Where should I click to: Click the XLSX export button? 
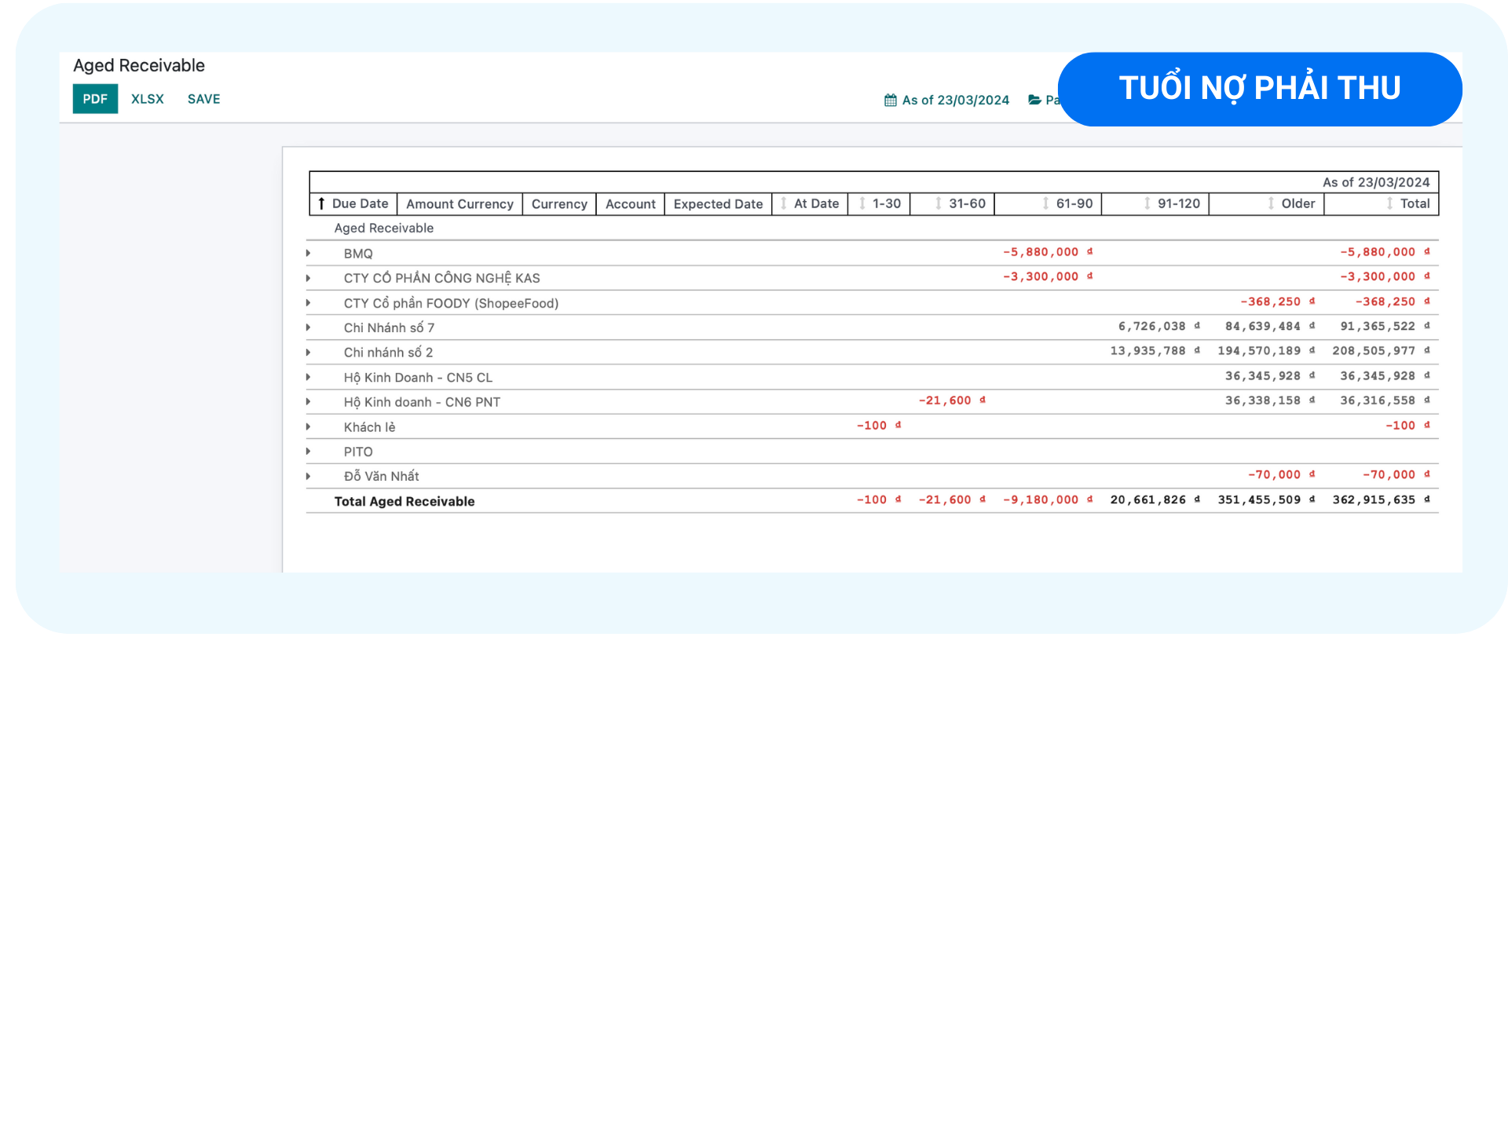(x=148, y=99)
